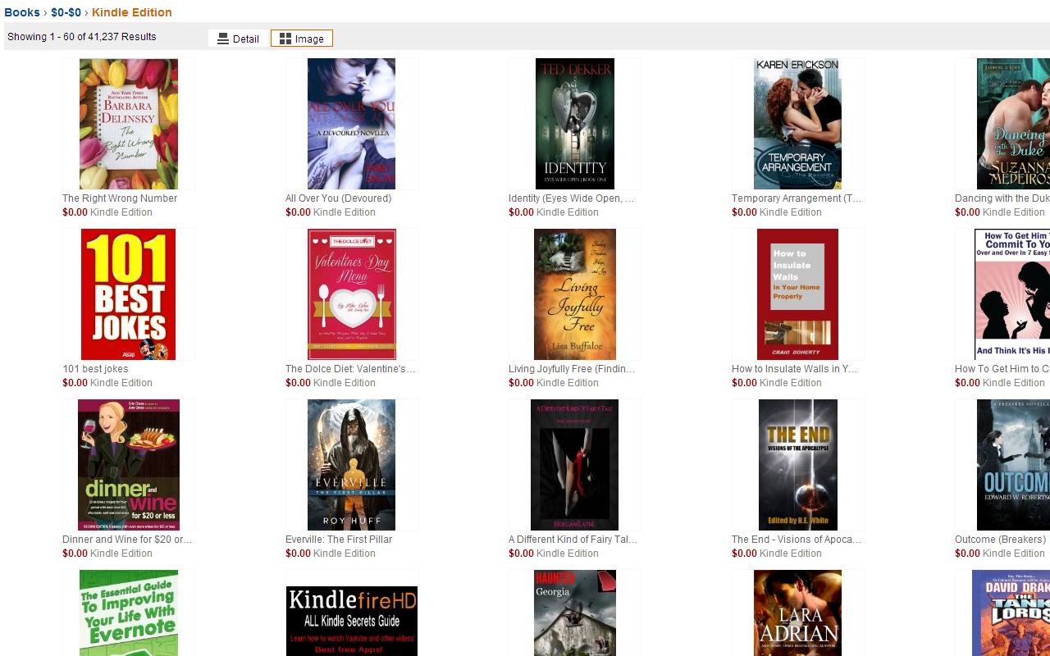Click Dancing with the Duke title
This screenshot has height=656, width=1050.
pyautogui.click(x=1002, y=198)
